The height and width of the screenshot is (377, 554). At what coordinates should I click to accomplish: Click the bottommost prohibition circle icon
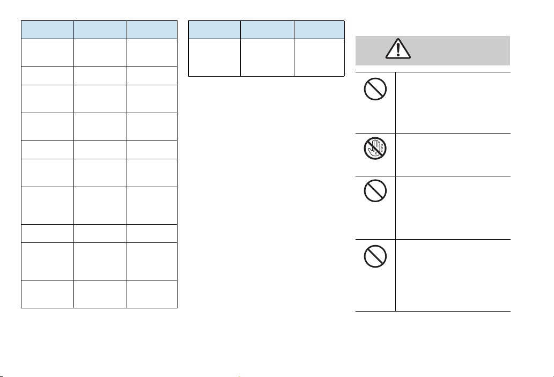(x=375, y=256)
